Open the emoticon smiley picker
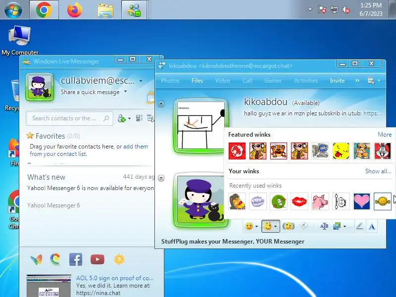396x297 pixels. pyautogui.click(x=249, y=226)
